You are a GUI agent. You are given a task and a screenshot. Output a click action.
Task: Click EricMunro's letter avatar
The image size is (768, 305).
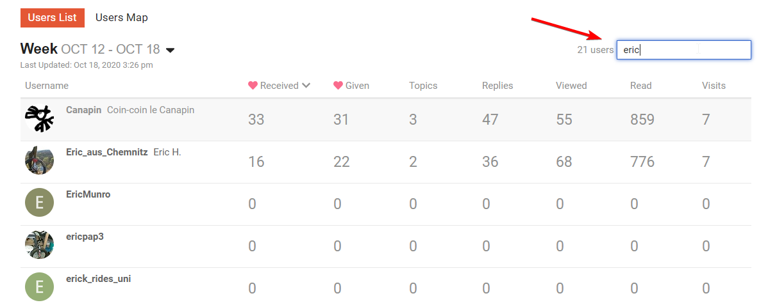coord(39,203)
